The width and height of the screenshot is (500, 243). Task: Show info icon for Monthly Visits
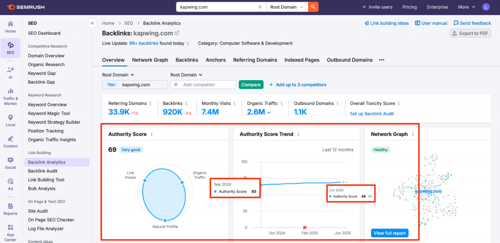234,104
